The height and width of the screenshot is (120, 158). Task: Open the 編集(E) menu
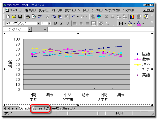[x=30, y=10]
